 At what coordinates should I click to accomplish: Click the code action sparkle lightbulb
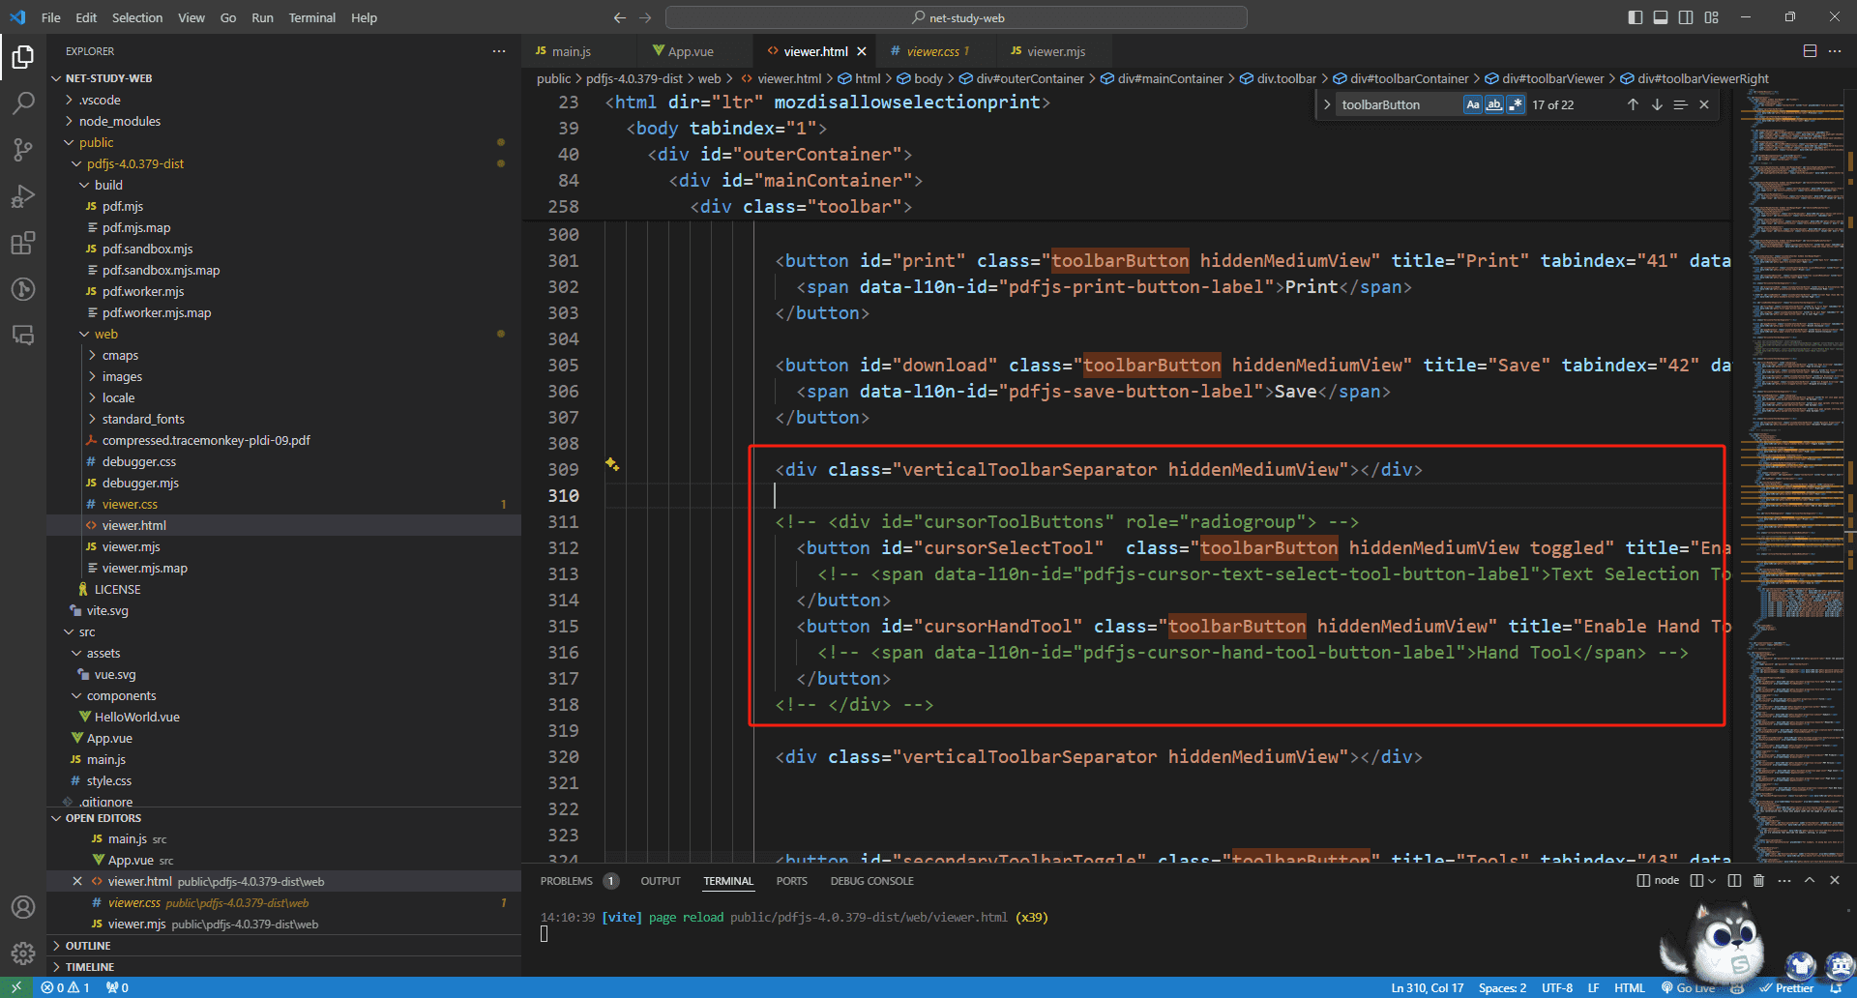coord(612,464)
